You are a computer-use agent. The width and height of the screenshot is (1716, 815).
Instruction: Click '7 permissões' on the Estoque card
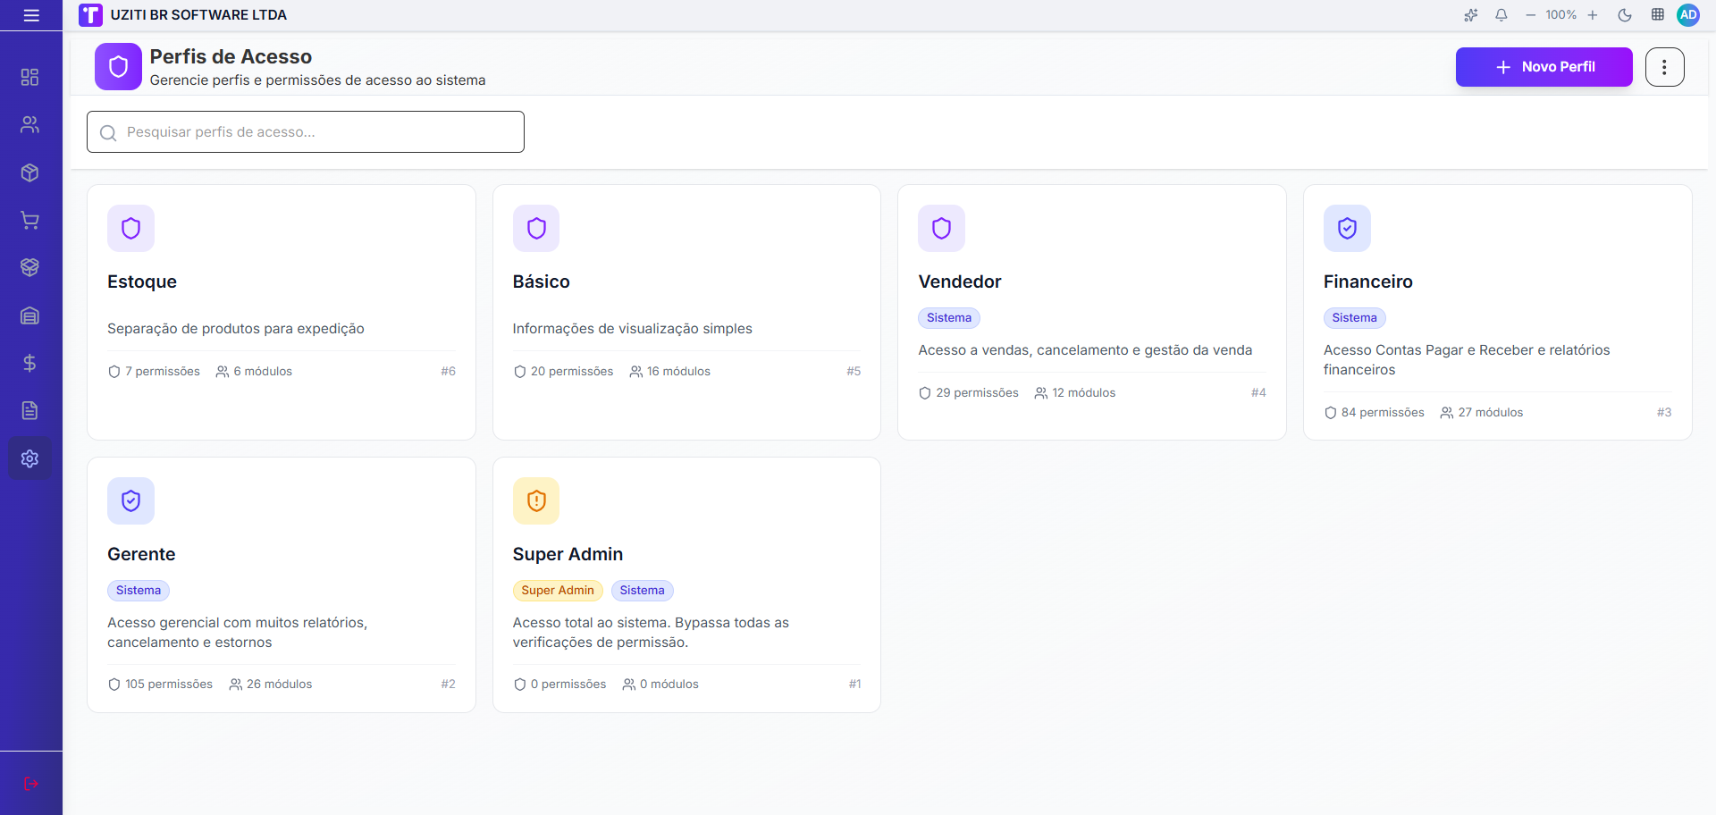(x=154, y=372)
